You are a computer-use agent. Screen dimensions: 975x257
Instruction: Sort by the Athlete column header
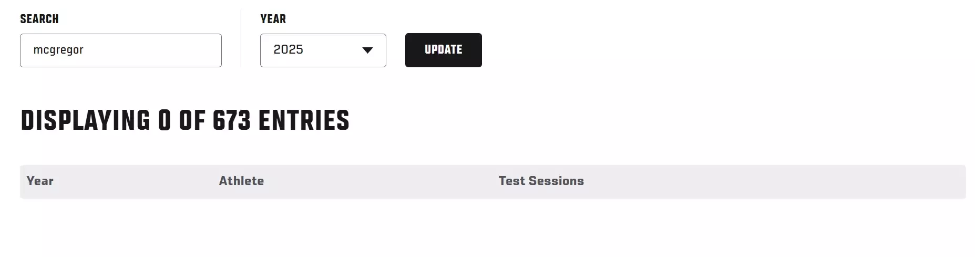coord(241,181)
